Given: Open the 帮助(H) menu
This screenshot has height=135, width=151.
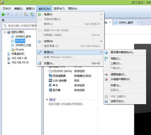Looking at the screenshot, I should [x=72, y=9].
